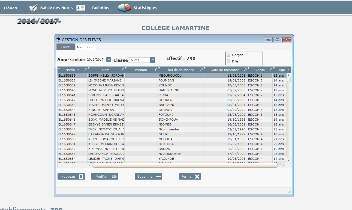Click the COLLEGE LAMARTINE title
Screen dimensions: 352x210
click(175, 28)
